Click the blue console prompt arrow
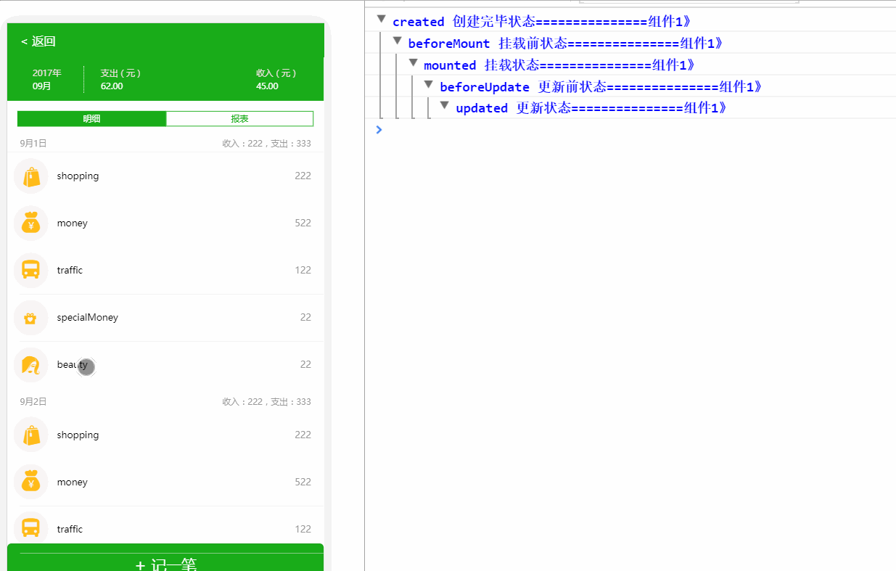The image size is (896, 571). tap(378, 129)
